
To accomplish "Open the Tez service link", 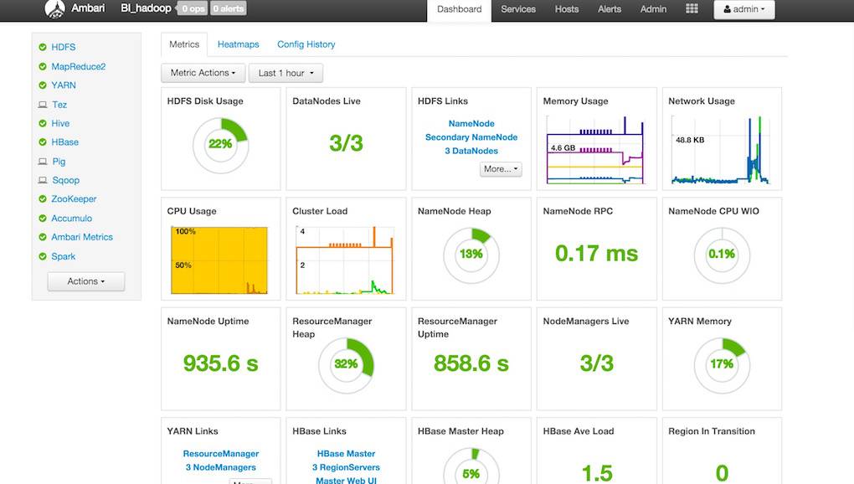I will point(59,105).
